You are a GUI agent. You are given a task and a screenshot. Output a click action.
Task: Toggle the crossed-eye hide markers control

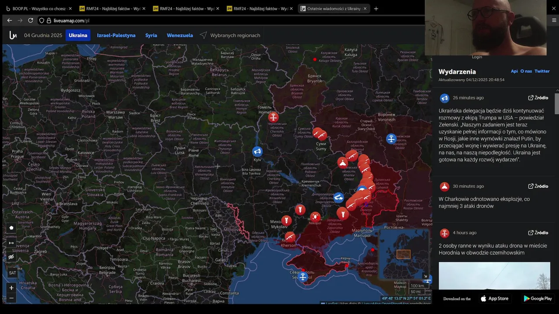click(x=11, y=257)
